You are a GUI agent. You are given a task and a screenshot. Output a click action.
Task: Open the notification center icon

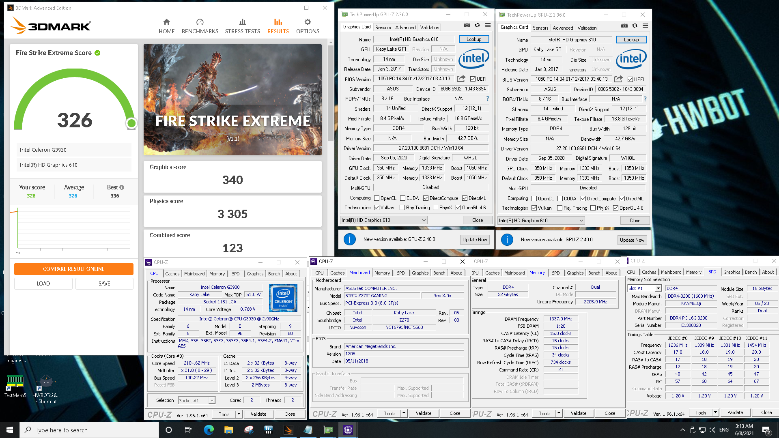(766, 430)
